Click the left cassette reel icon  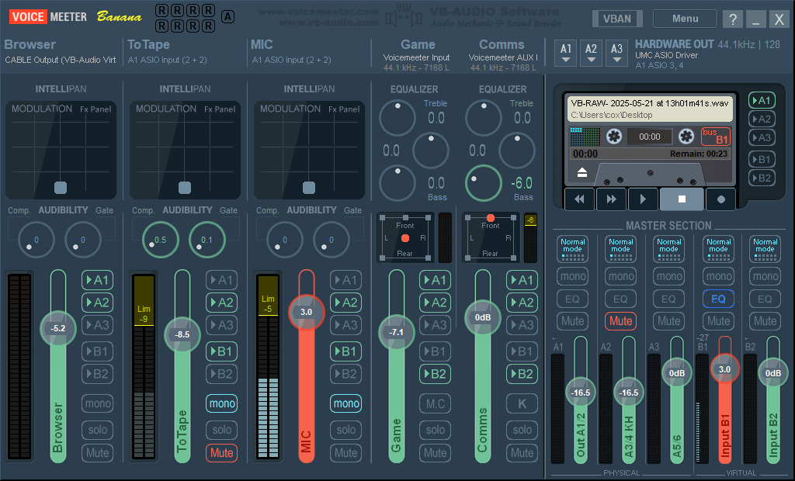tap(614, 137)
